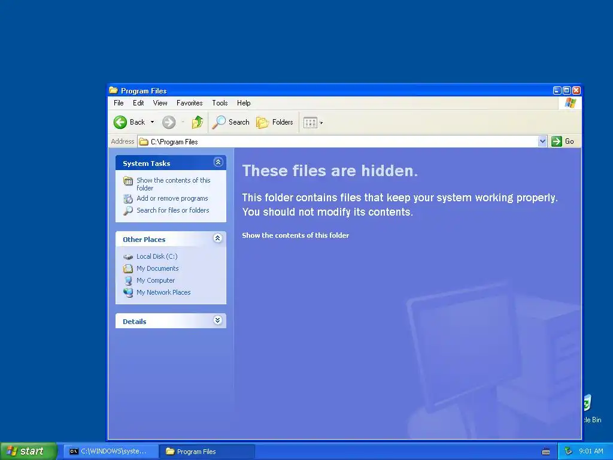The image size is (613, 460).
Task: Open the Start menu
Action: [28, 451]
